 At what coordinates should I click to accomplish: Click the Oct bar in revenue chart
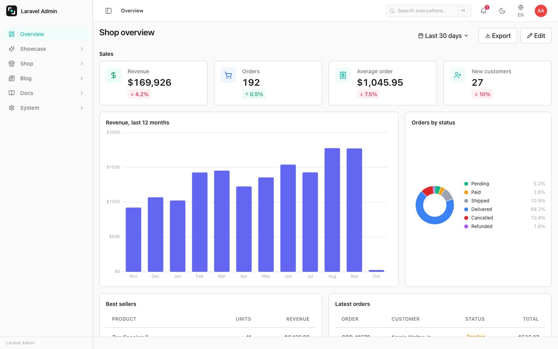[x=376, y=271]
